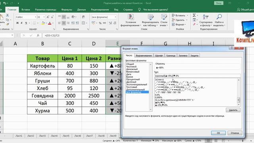Toggle underline Ч formatting
Image resolution: width=254 pixels, height=143 pixels.
26,23
